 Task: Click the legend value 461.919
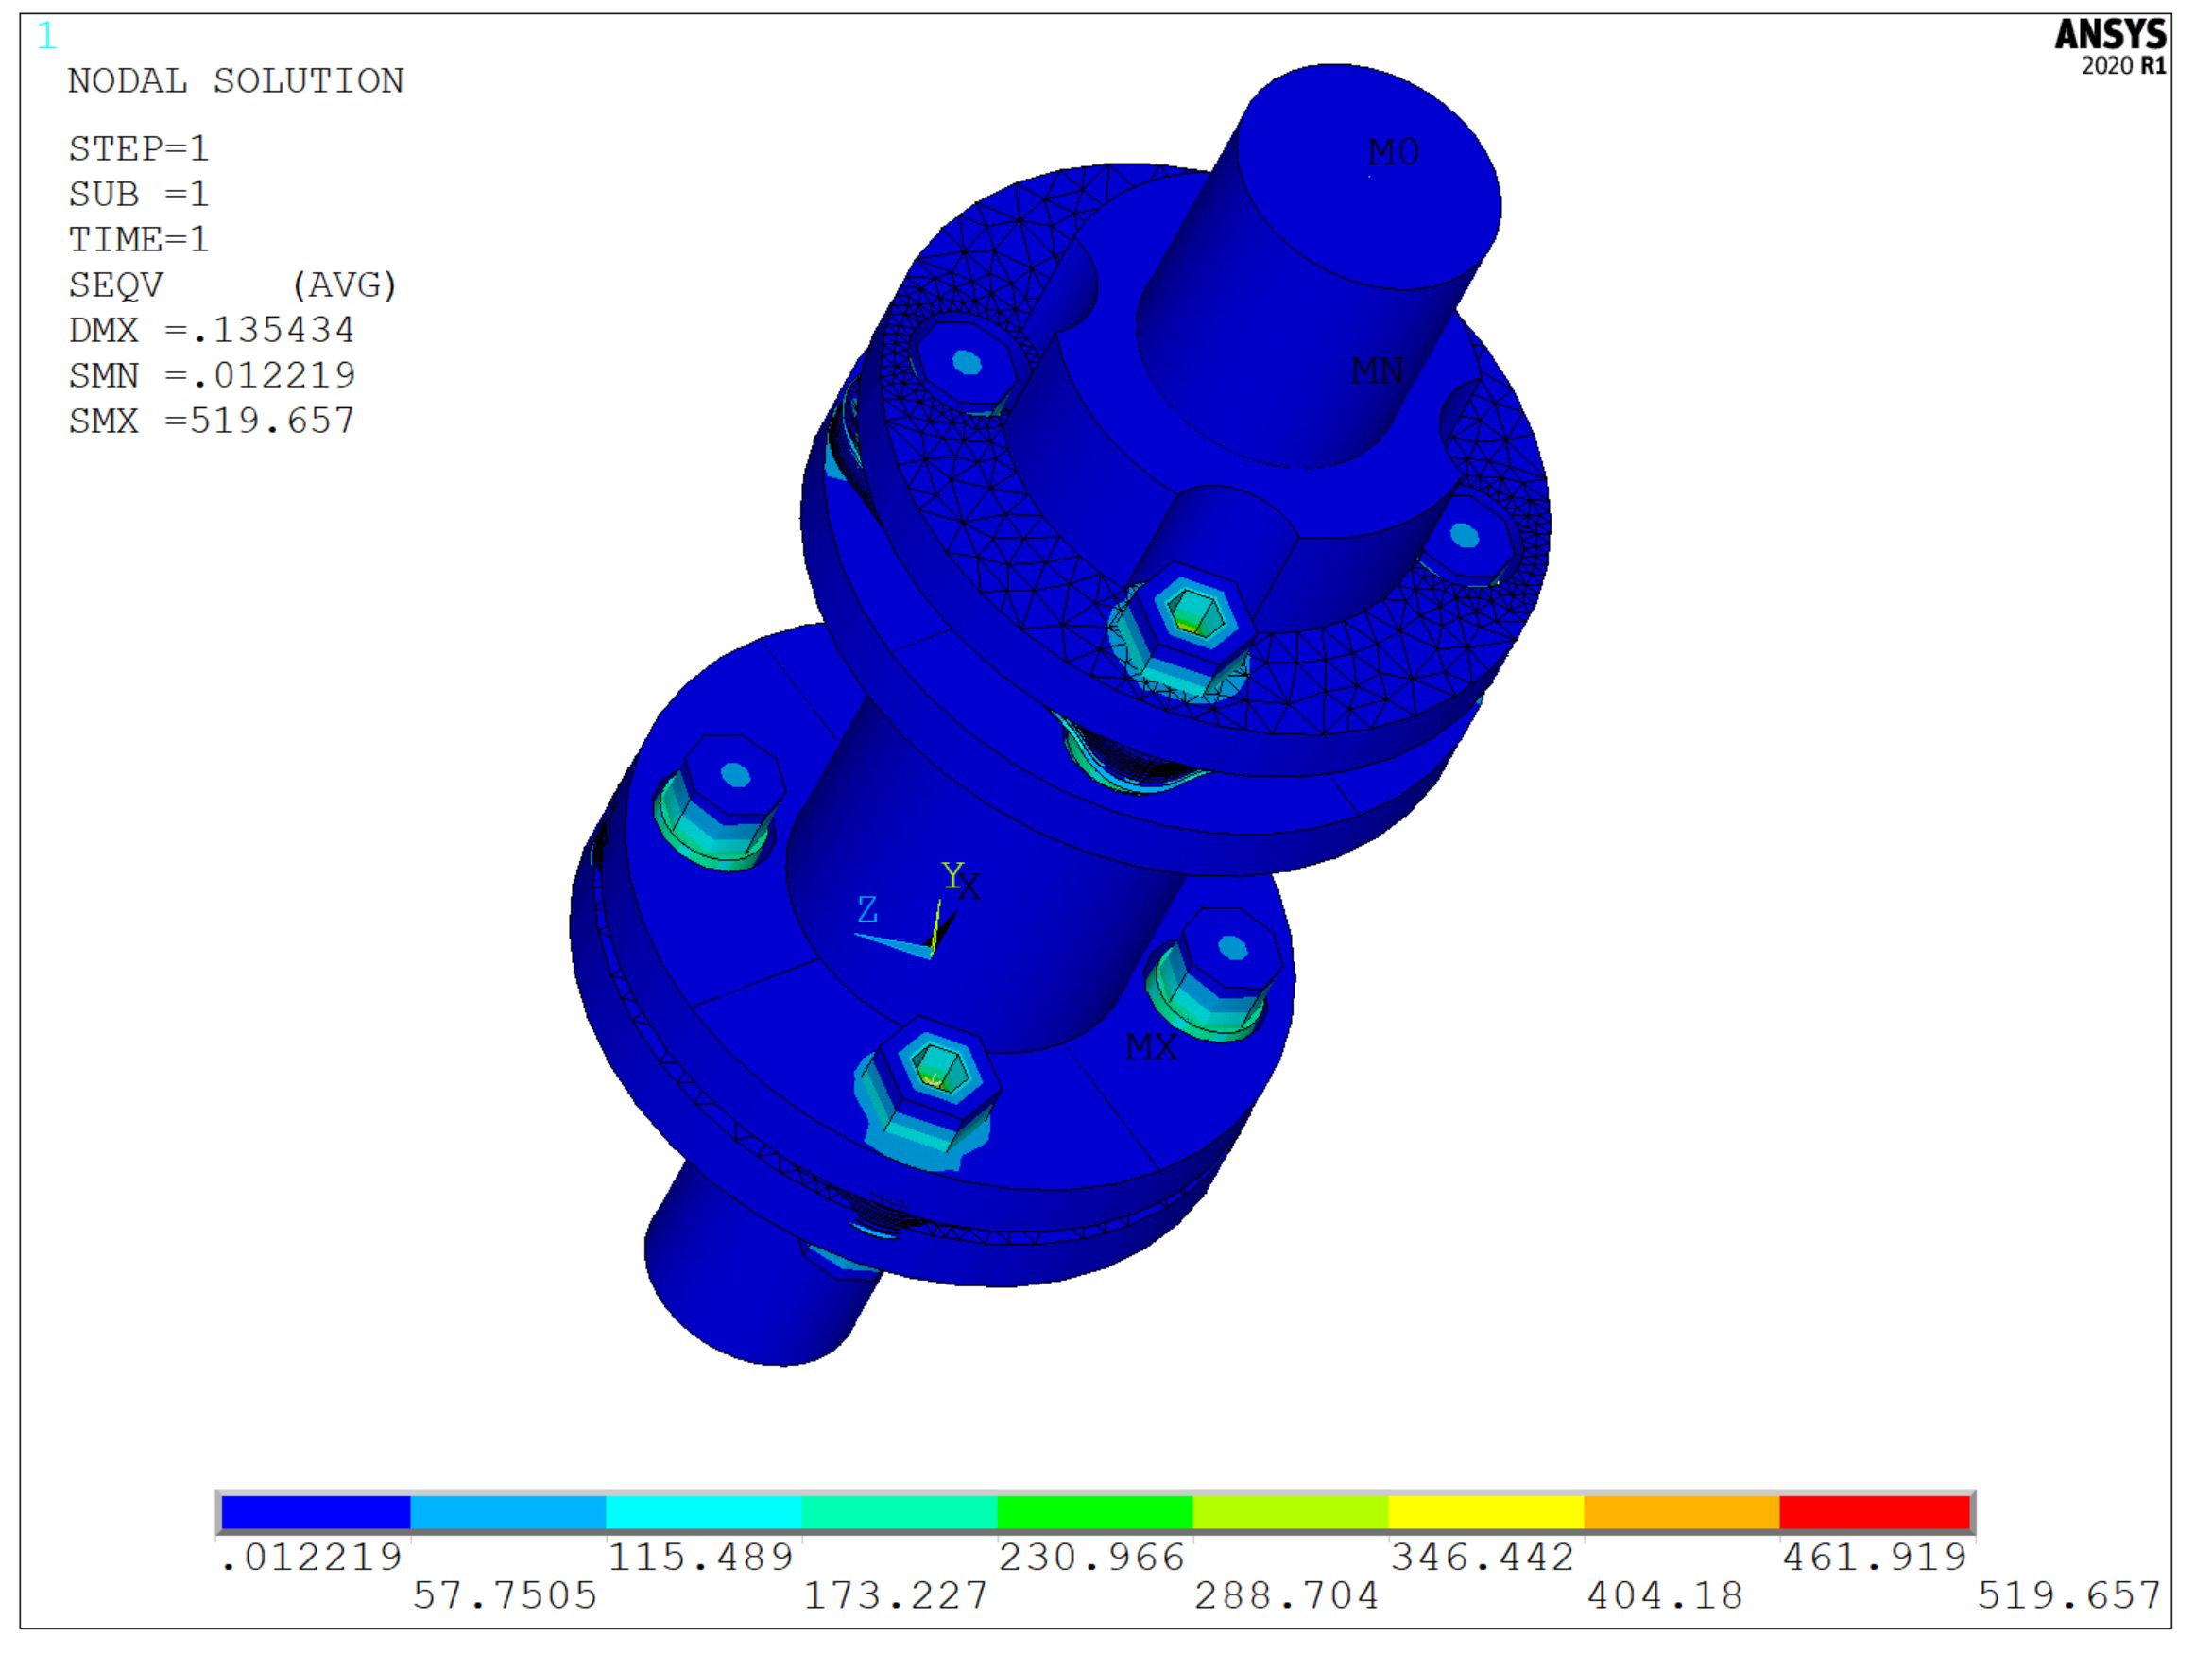tap(1875, 1557)
